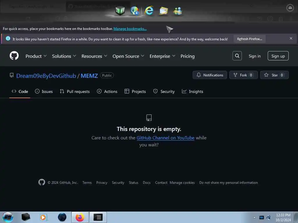Dismiss the Firefox refresh notification bar
Screen dimensions: 298x223
click(291, 39)
